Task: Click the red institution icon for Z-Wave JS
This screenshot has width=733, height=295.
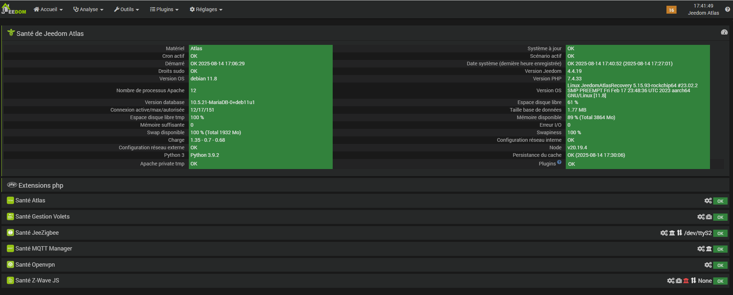Action: coord(686,281)
